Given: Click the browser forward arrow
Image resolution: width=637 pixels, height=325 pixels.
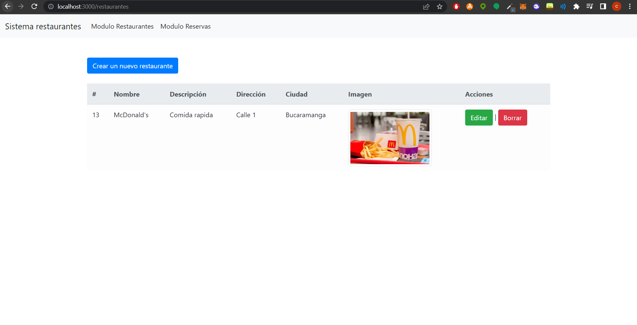Looking at the screenshot, I should pyautogui.click(x=21, y=6).
